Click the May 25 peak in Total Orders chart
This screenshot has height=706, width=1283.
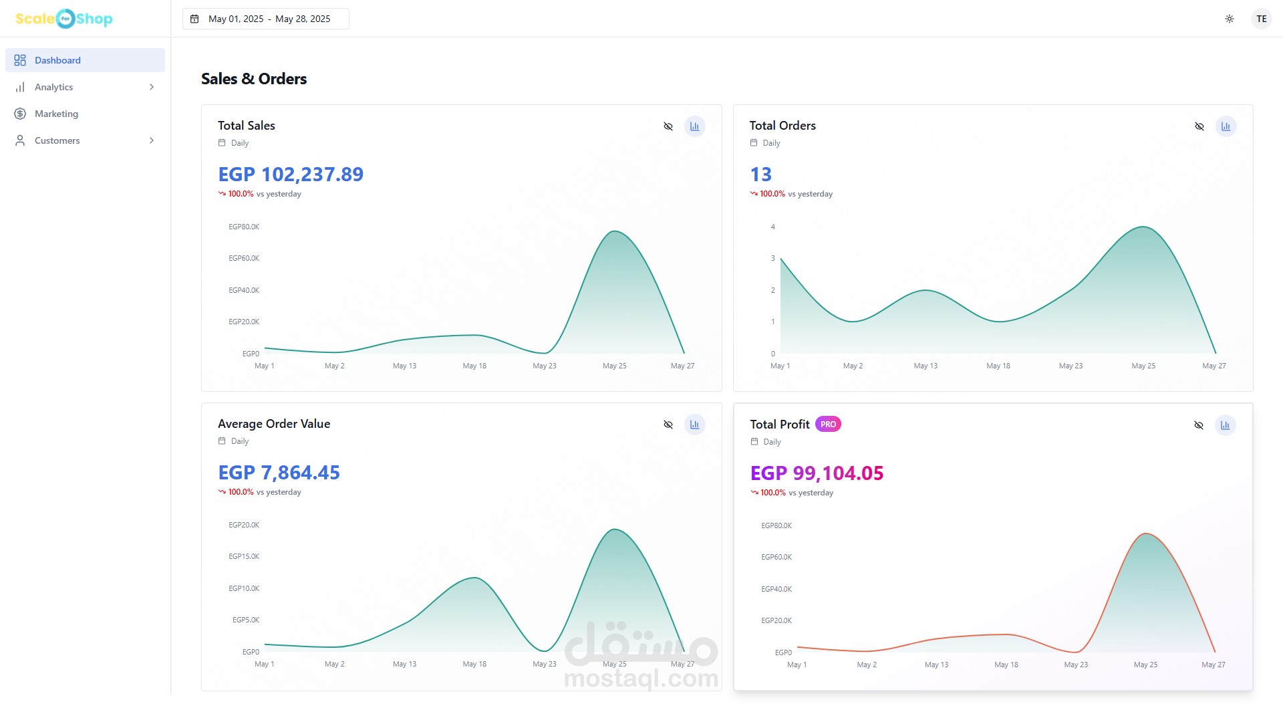pyautogui.click(x=1143, y=228)
